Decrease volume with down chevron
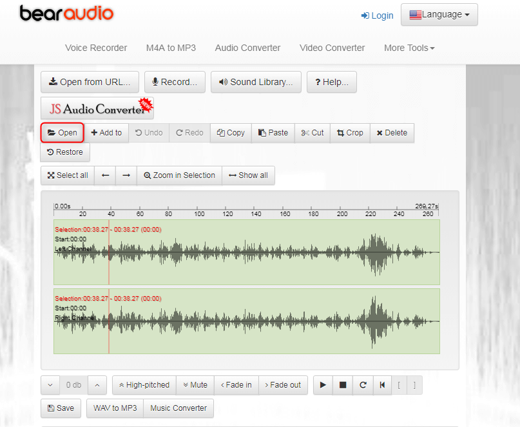The image size is (520, 427). click(50, 385)
